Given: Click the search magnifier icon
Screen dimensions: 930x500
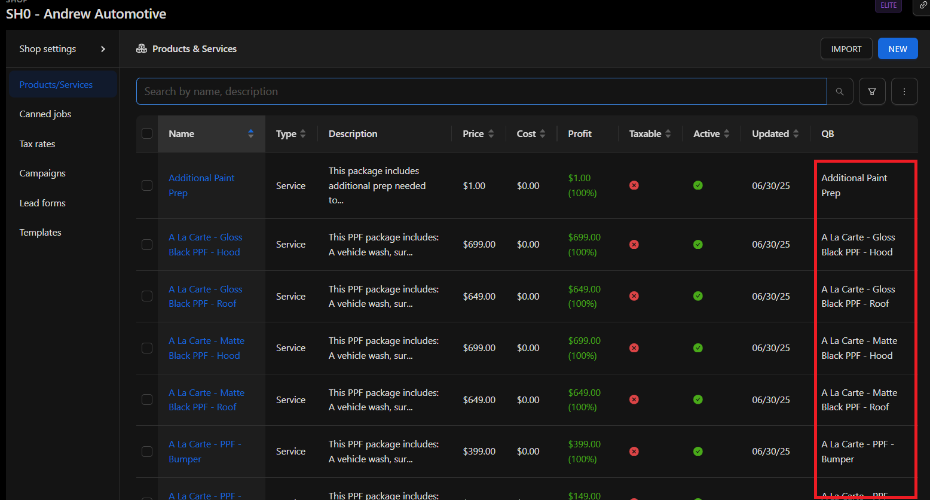Looking at the screenshot, I should 840,92.
